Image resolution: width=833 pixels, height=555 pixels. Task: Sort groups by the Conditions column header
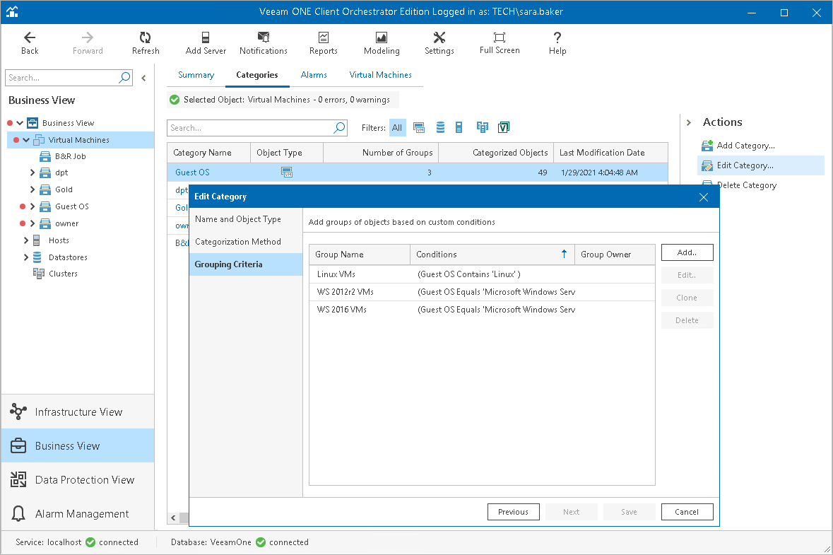pyautogui.click(x=492, y=255)
